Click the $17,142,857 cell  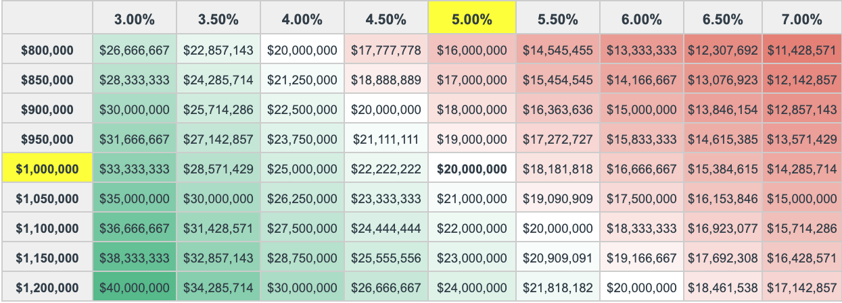801,287
